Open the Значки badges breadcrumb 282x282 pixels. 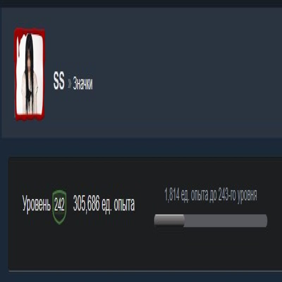click(83, 83)
